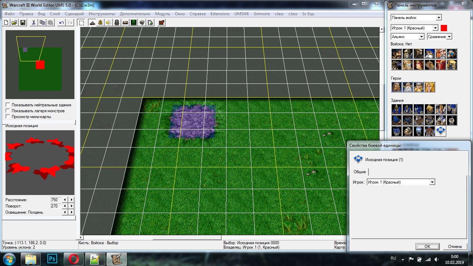This screenshot has height=266, width=473.
Task: Click the Отмена button
Action: [455, 247]
